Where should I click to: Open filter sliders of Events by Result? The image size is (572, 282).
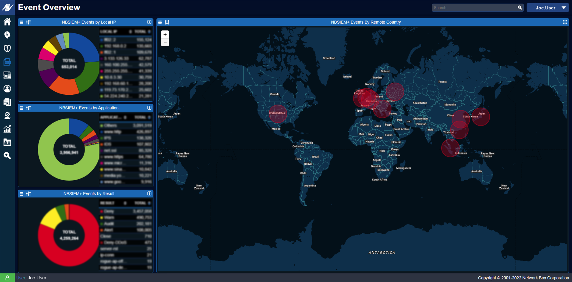click(x=29, y=194)
